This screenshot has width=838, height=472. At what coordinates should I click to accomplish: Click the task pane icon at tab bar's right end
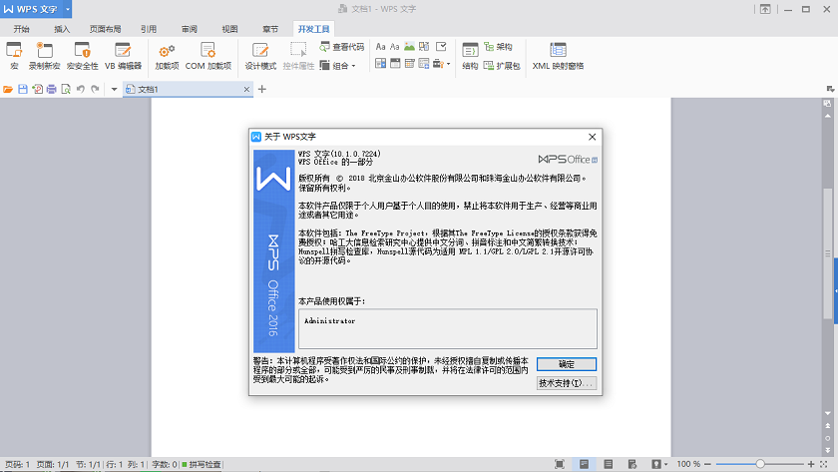click(829, 89)
